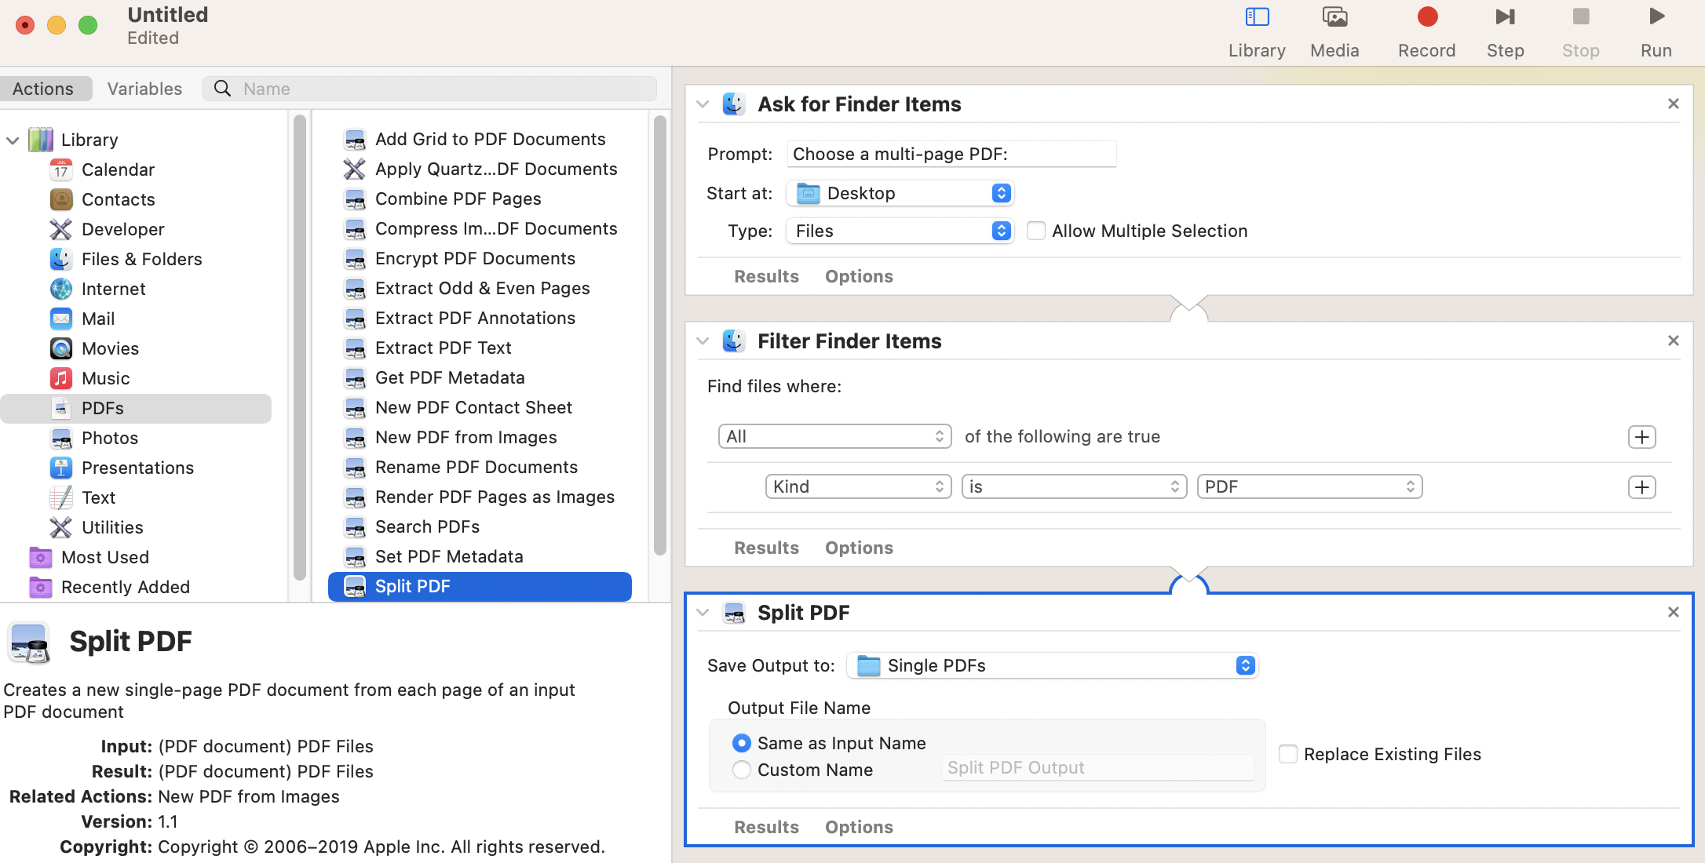
Task: Click magnifier icon in search field
Action: pyautogui.click(x=222, y=89)
